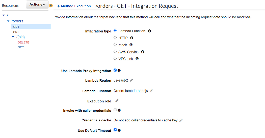Click the orange indicator dot beside Actions
Viewport: 265px width, 138px height.
(x=51, y=6)
